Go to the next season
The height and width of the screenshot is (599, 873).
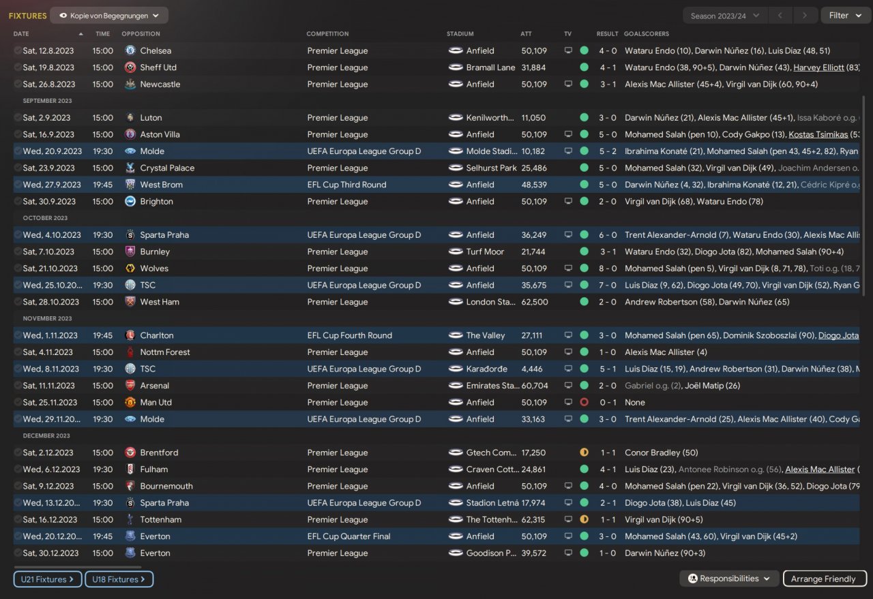[x=805, y=16]
